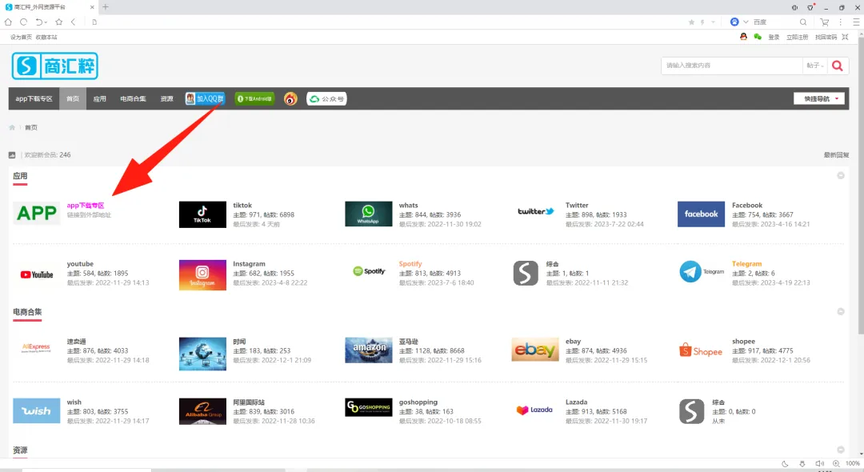Click the Weibo icon in nav bar
Viewport: 864px width, 472px height.
290,98
